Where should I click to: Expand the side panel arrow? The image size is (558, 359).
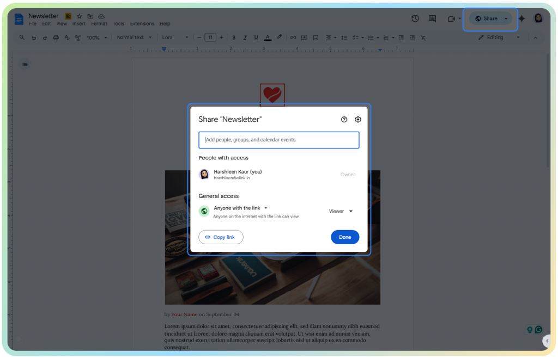click(547, 341)
